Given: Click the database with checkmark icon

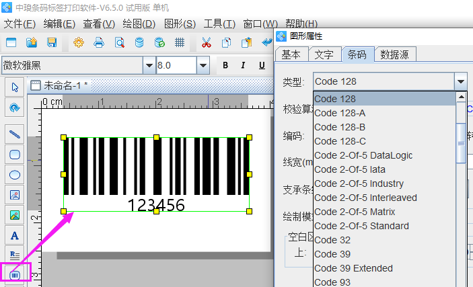Looking at the screenshot, I should [x=159, y=42].
